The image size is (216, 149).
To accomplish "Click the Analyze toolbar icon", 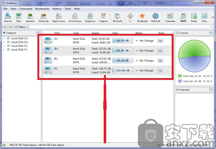I will pyautogui.click(x=30, y=17).
